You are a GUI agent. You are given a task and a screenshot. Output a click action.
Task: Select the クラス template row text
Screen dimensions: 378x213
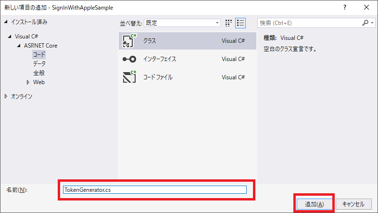point(150,41)
